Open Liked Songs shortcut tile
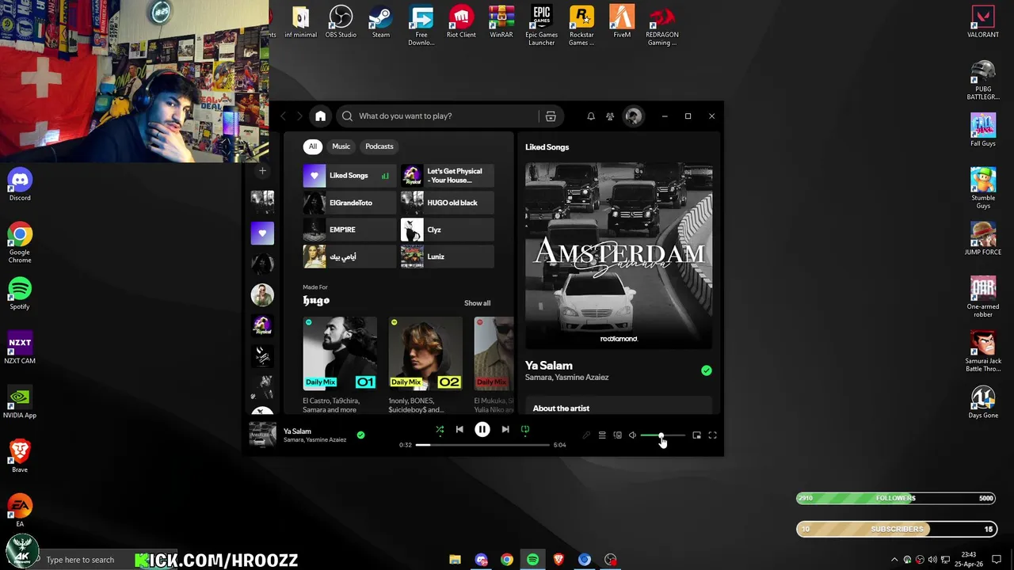The height and width of the screenshot is (570, 1014). [x=349, y=176]
